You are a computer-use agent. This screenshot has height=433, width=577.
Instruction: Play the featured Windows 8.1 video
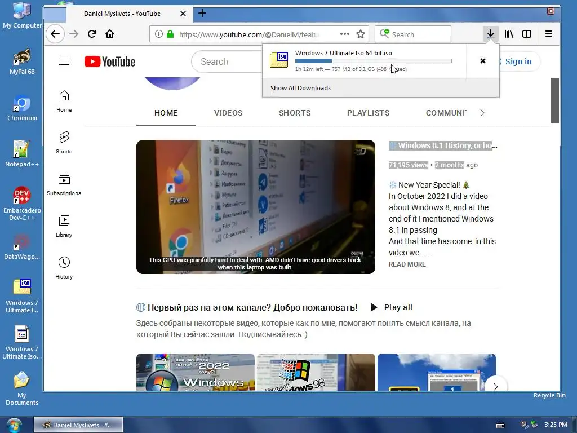(256, 206)
